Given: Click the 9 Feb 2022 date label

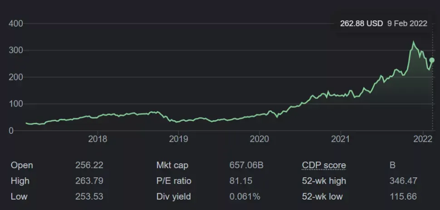Looking at the screenshot, I should tap(407, 24).
